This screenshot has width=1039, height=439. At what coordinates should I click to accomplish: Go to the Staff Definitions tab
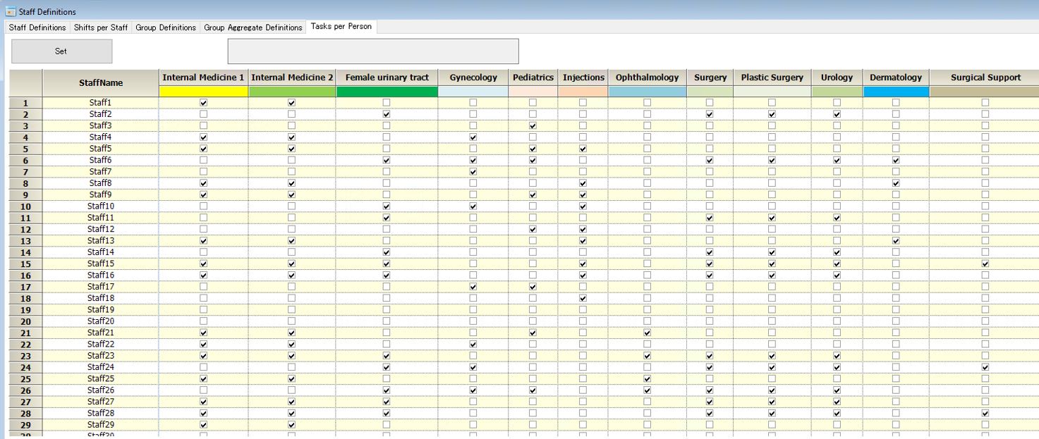(37, 27)
